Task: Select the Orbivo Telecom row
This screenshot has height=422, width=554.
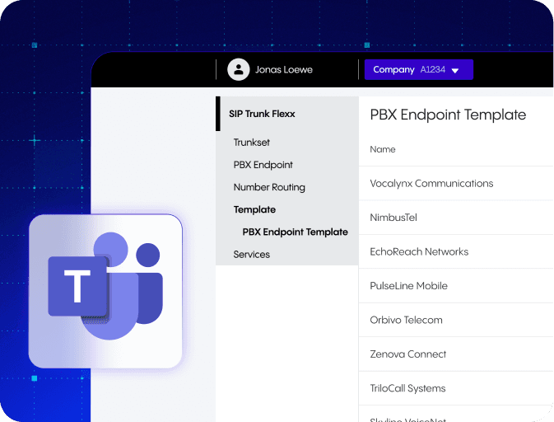Action: (456, 320)
